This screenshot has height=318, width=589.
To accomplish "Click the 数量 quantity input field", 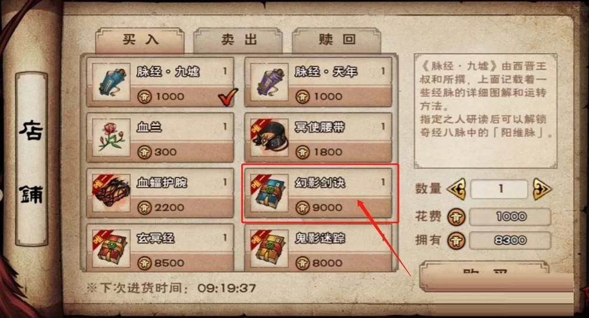I will tap(499, 189).
